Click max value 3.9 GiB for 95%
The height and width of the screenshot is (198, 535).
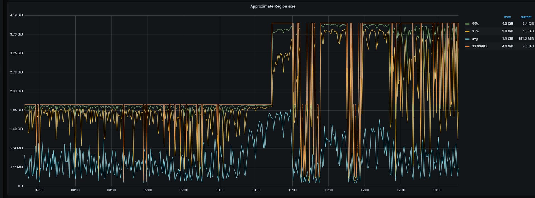coord(507,31)
